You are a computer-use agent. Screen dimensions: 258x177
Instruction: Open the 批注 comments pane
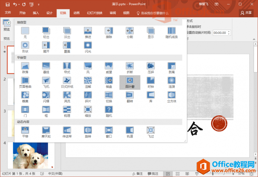point(153,174)
